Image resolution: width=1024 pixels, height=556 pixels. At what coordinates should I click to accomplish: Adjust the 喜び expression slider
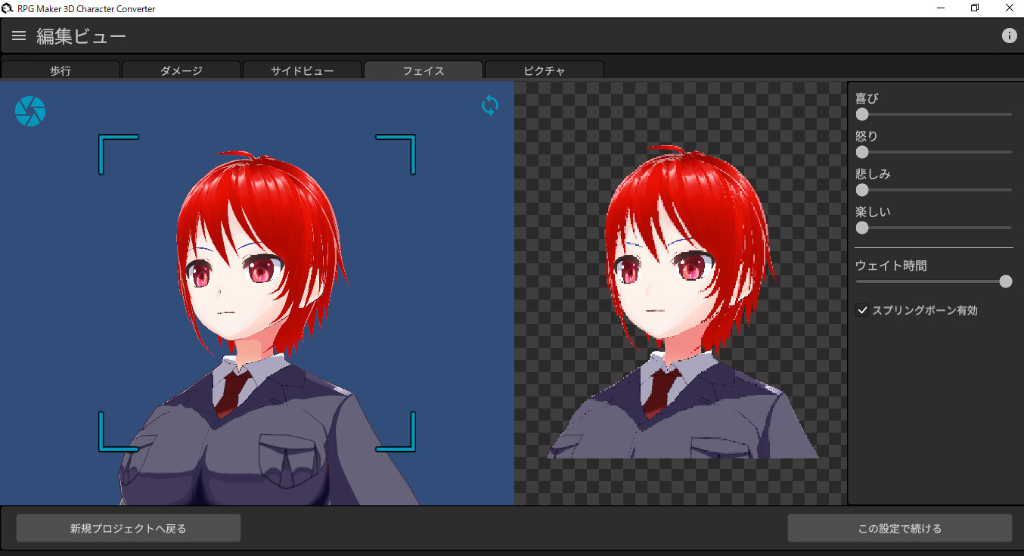pyautogui.click(x=862, y=114)
